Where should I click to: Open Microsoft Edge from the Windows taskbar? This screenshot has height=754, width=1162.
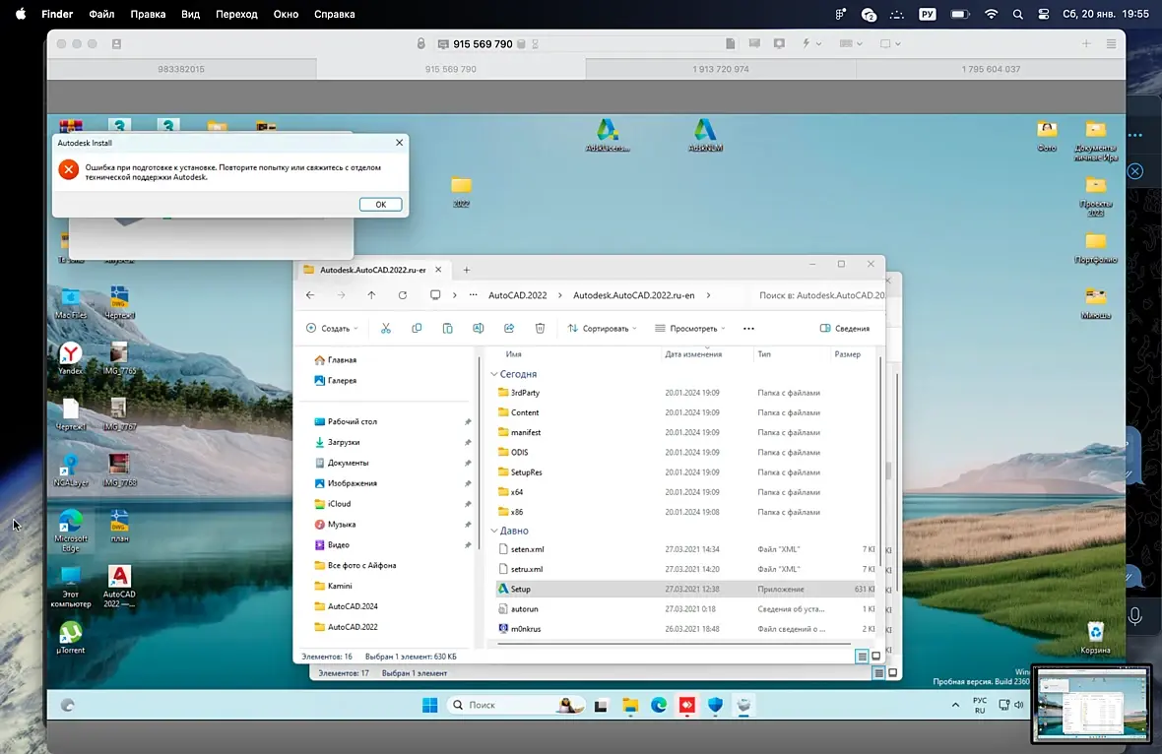pos(659,705)
